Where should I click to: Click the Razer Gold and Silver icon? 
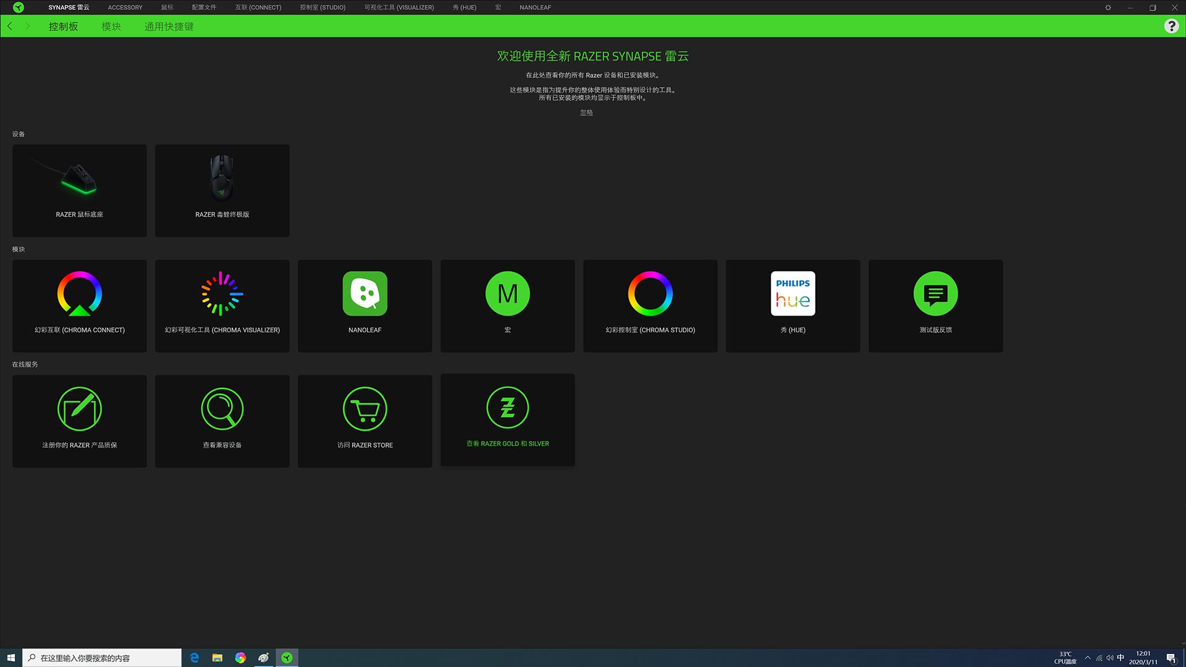tap(508, 408)
